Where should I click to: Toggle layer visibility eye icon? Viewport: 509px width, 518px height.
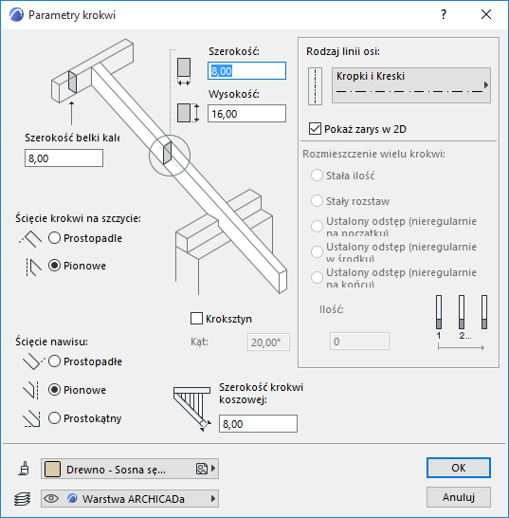point(51,498)
